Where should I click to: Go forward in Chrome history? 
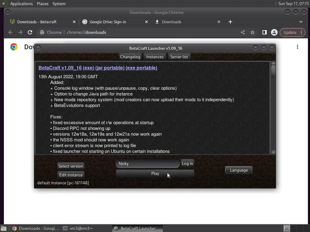pyautogui.click(x=20, y=32)
